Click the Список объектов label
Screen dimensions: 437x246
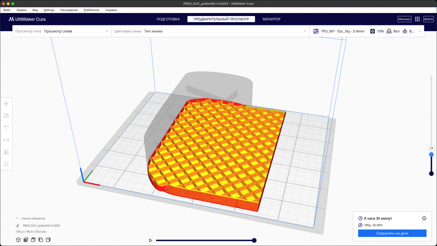coord(33,218)
